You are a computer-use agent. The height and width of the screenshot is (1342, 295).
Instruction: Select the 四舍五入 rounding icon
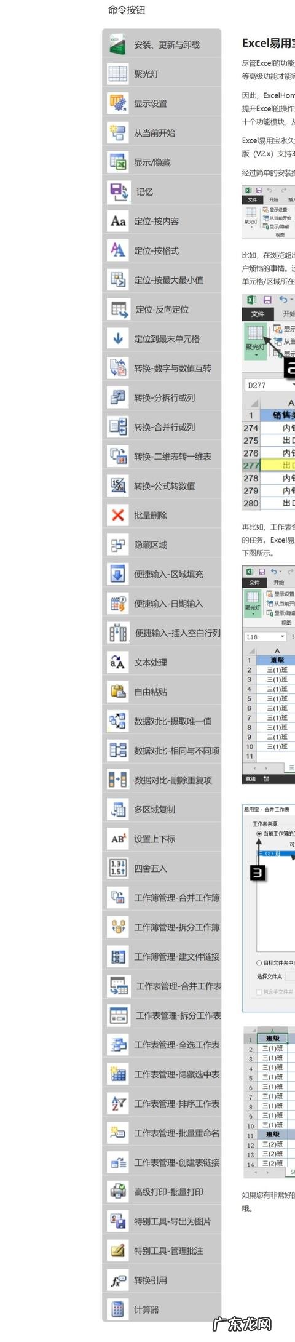pyautogui.click(x=117, y=868)
